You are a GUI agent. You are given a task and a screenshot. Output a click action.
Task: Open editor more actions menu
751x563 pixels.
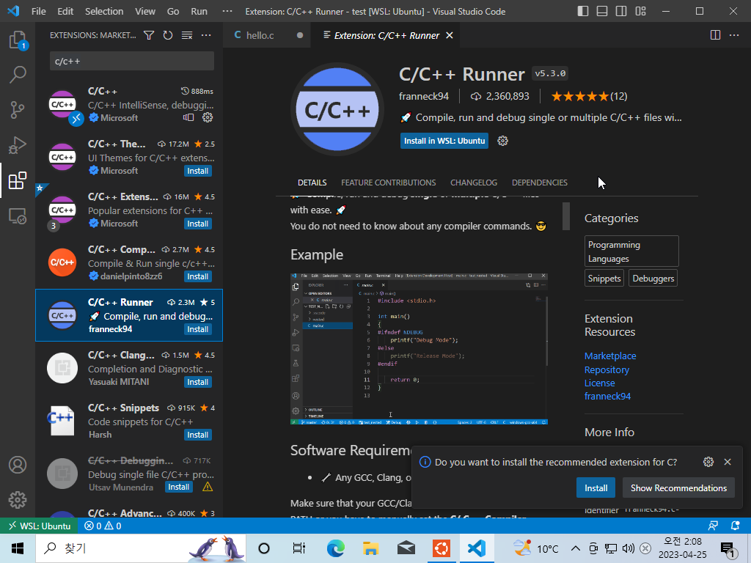pyautogui.click(x=734, y=35)
